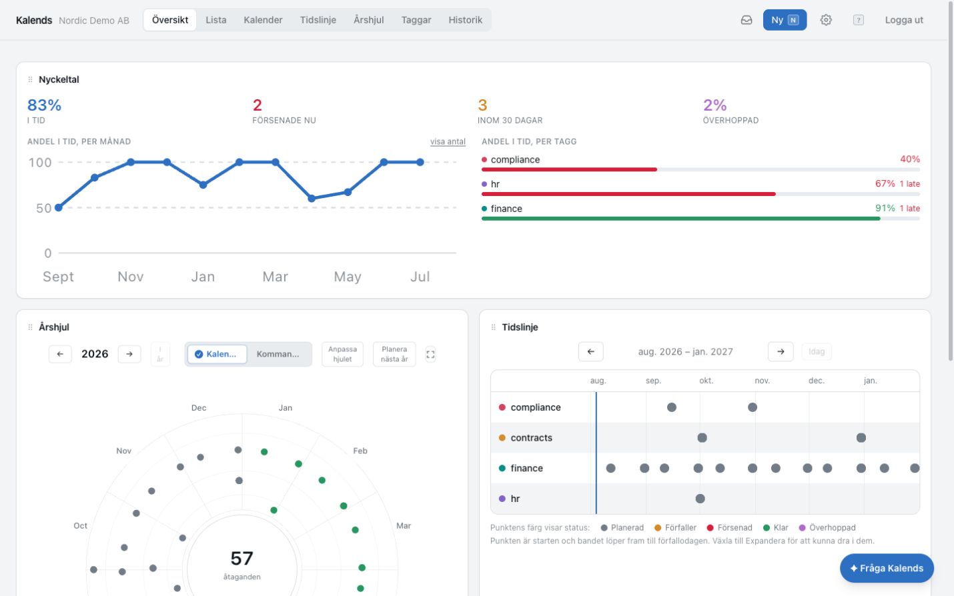Click the contracts timeline dot in October
954x596 pixels.
coord(702,438)
